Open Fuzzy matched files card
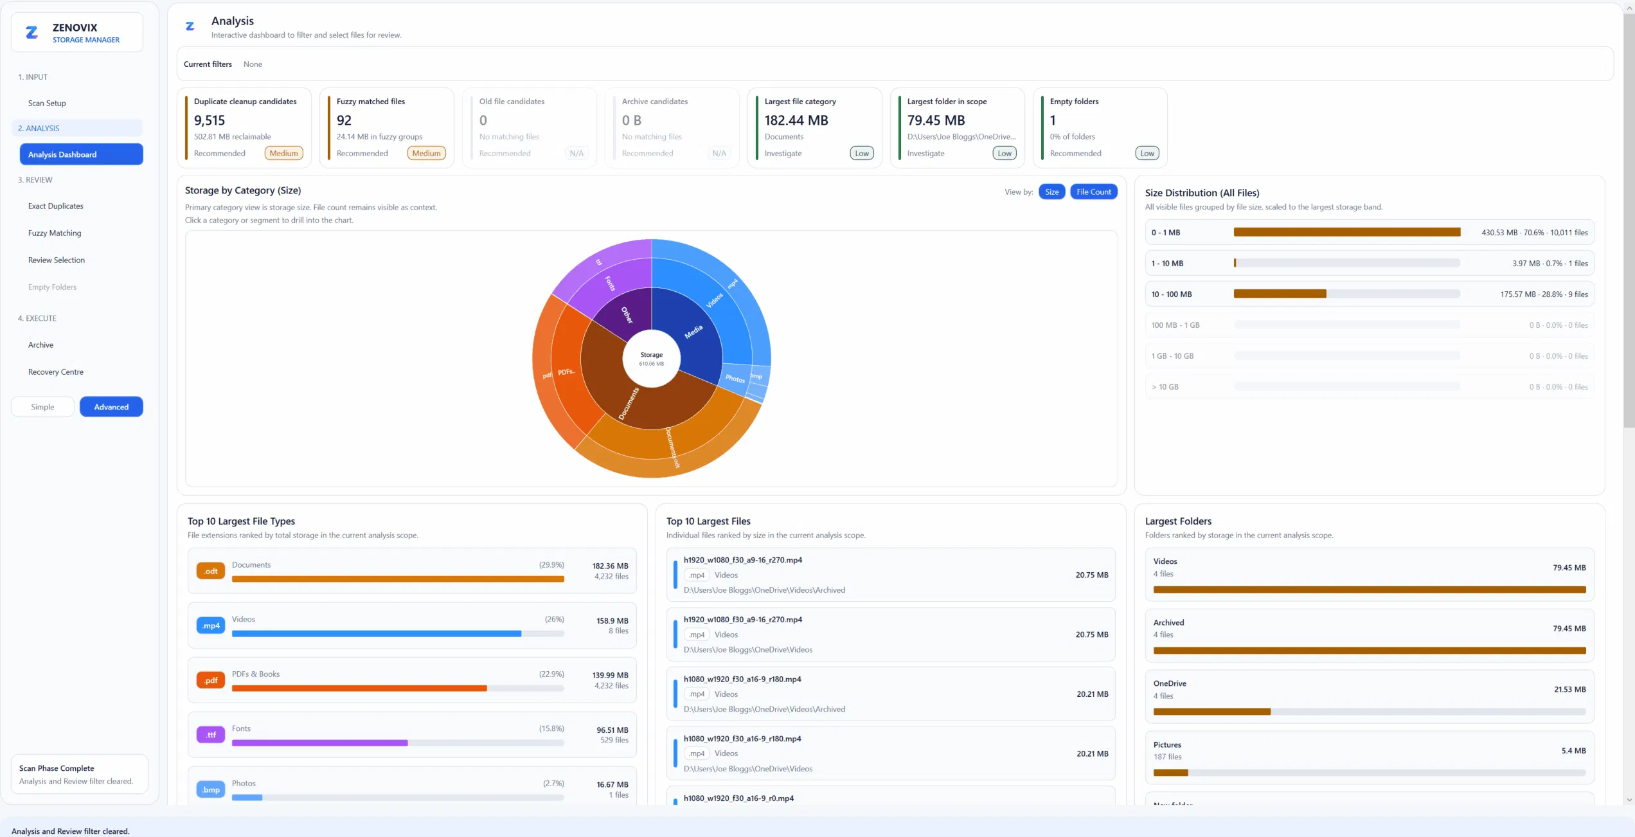The image size is (1635, 837). pos(387,128)
